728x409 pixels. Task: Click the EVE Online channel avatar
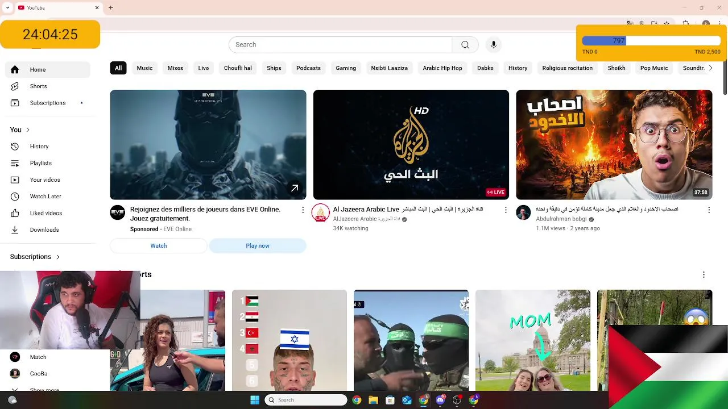pyautogui.click(x=117, y=212)
